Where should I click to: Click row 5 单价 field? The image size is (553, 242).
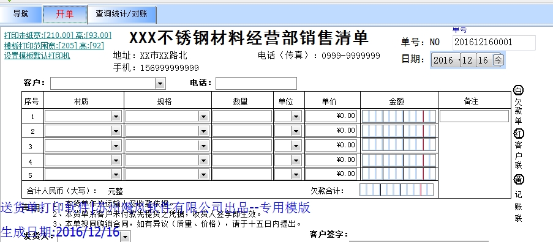point(331,174)
